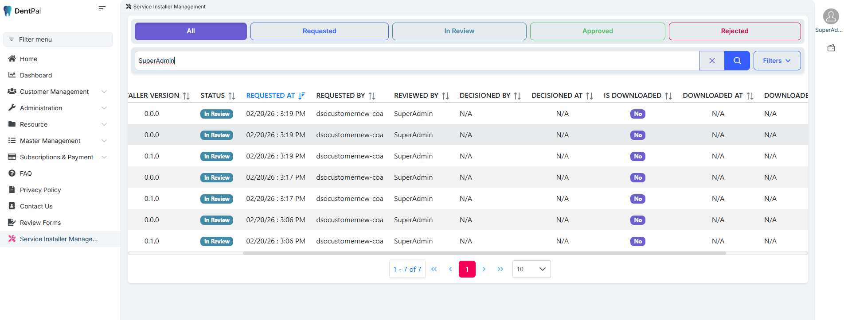Open the Filters dropdown
844x320 pixels.
click(x=777, y=61)
